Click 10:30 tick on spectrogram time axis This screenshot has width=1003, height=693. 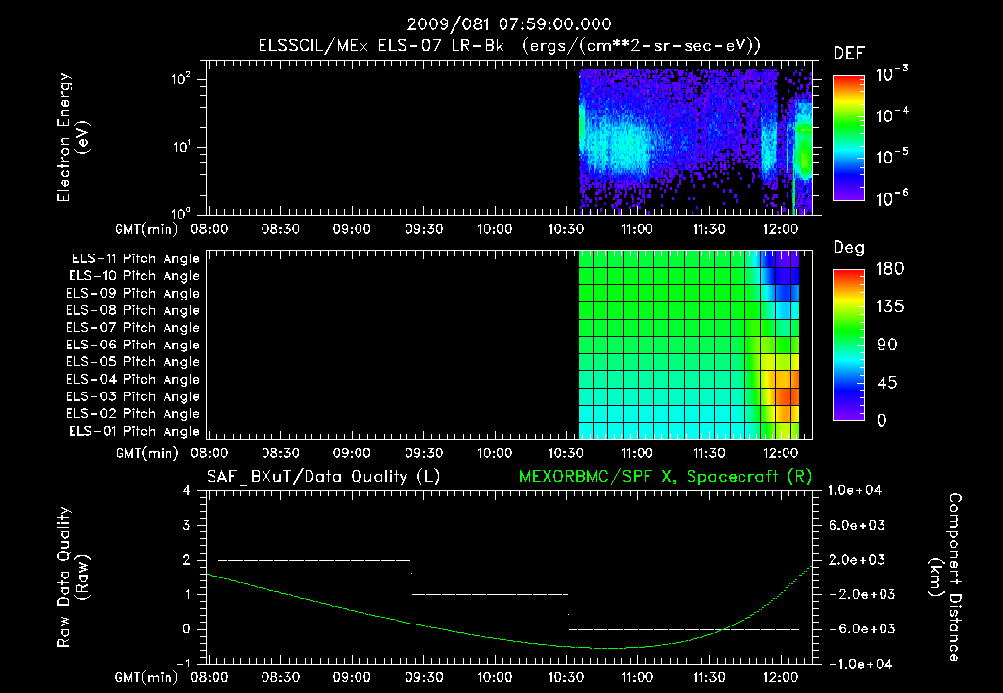point(565,229)
